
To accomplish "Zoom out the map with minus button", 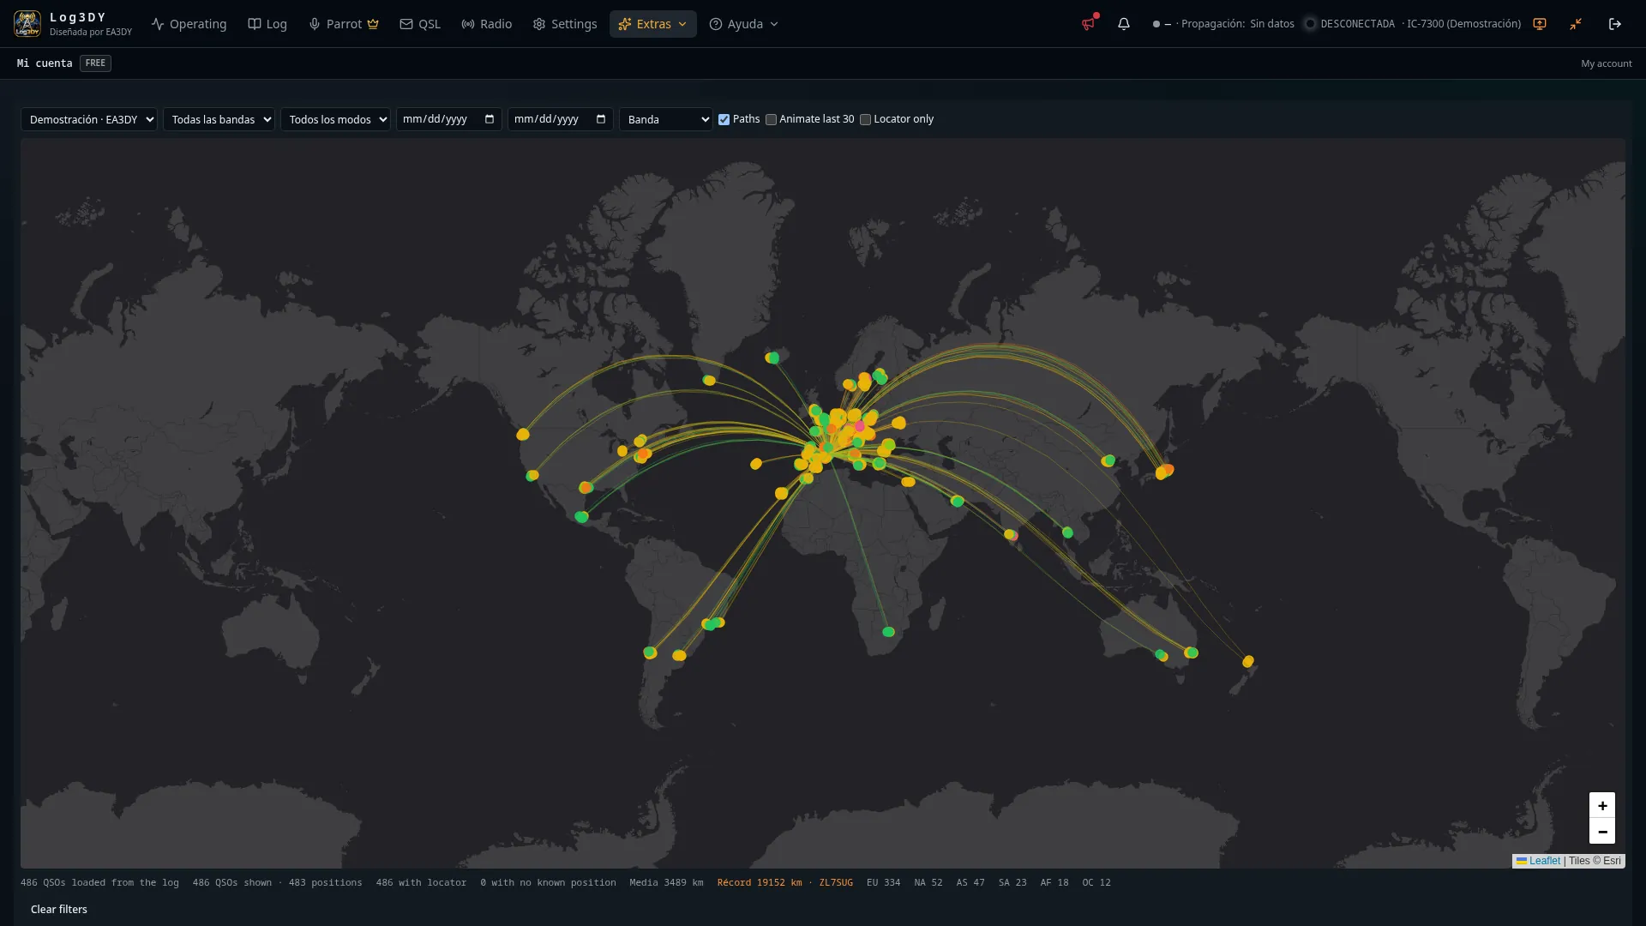I will tap(1602, 832).
